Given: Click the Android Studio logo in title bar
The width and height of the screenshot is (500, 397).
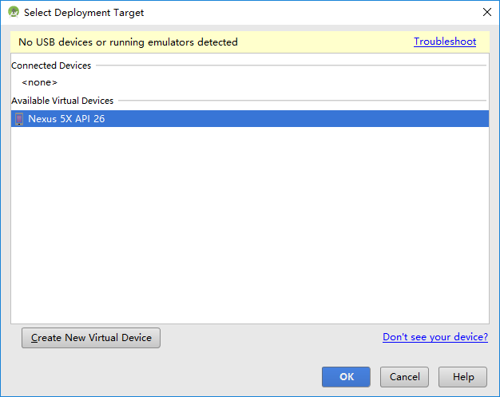Looking at the screenshot, I should click(14, 12).
